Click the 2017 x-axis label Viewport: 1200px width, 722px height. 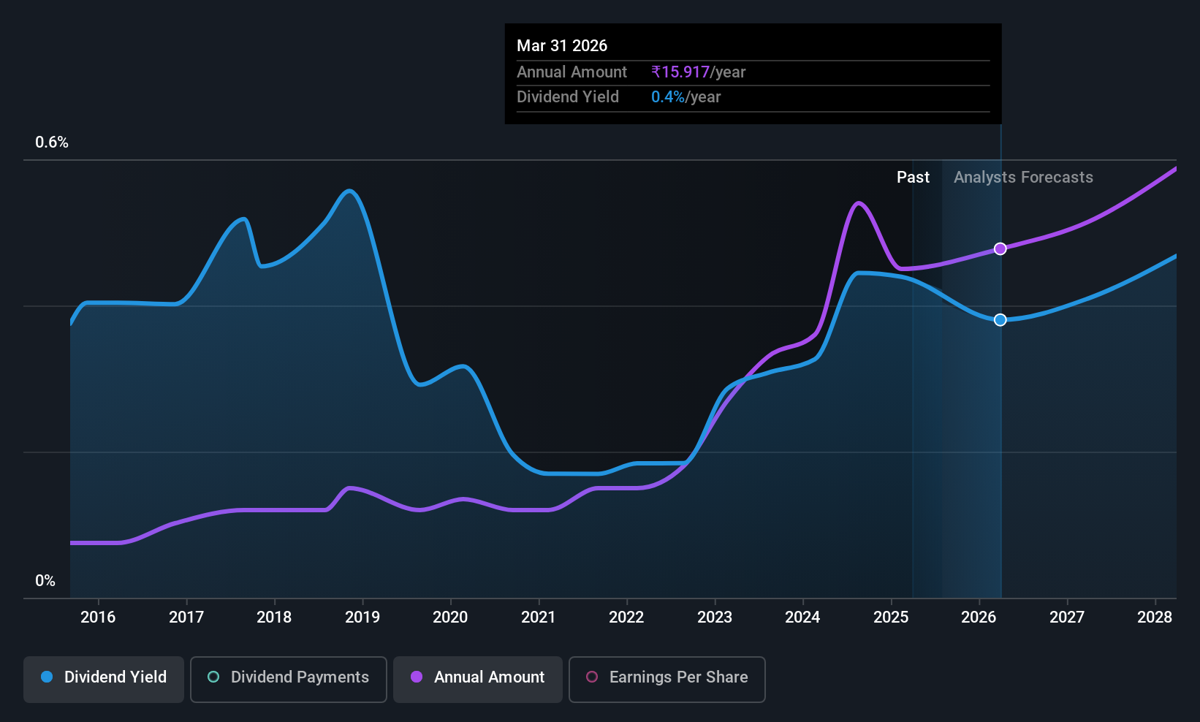tap(186, 617)
